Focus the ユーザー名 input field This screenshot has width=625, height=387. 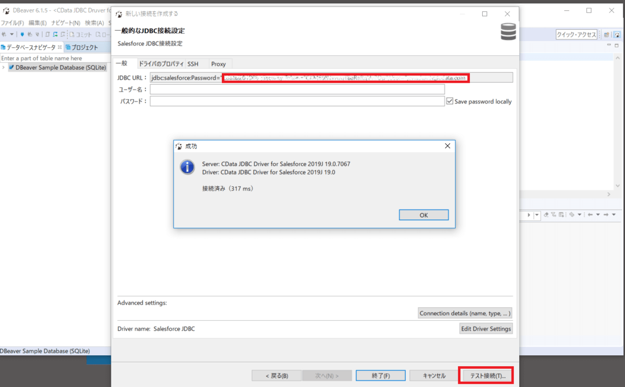tap(297, 90)
